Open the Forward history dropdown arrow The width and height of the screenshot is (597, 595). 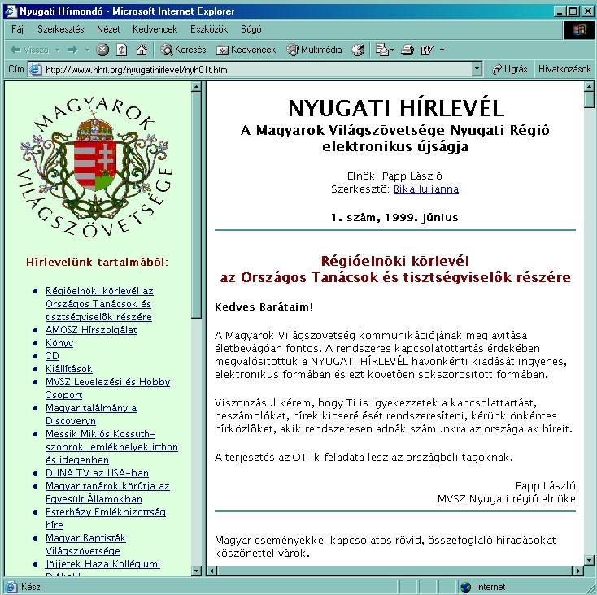(87, 50)
